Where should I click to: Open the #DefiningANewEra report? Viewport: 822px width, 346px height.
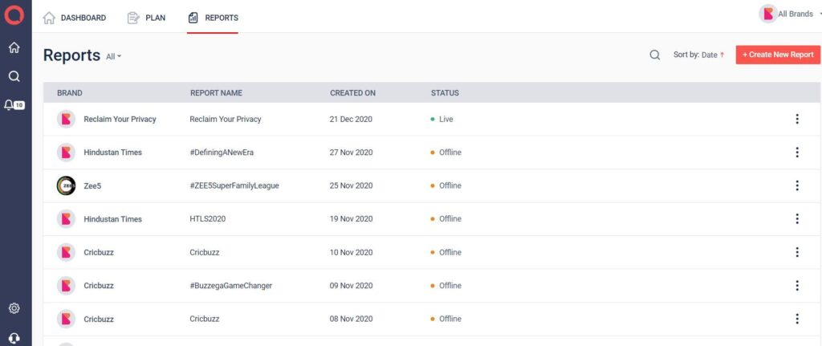(222, 152)
